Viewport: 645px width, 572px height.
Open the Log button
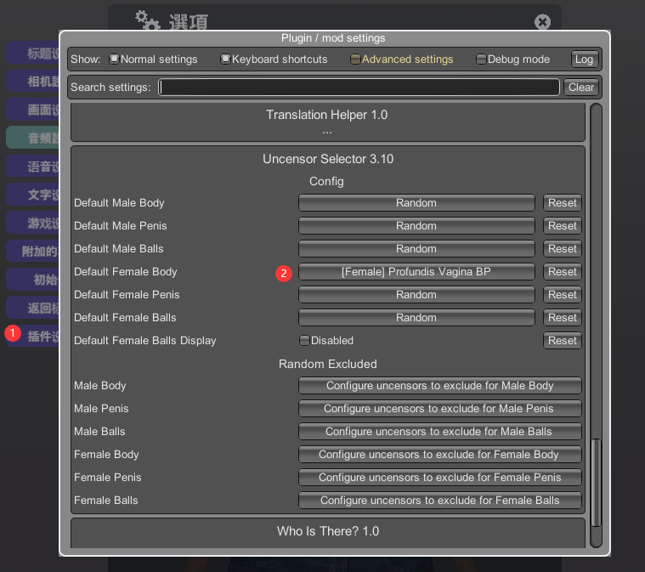point(584,59)
